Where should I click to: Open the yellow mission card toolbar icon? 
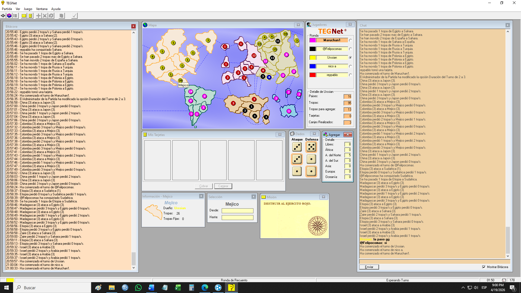click(24, 16)
